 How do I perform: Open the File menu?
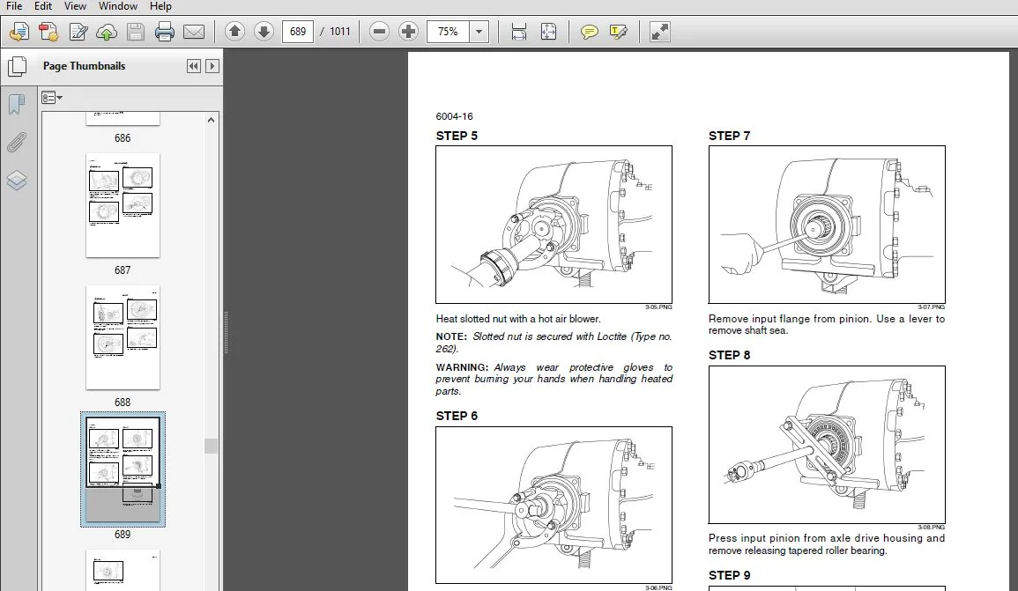13,6
